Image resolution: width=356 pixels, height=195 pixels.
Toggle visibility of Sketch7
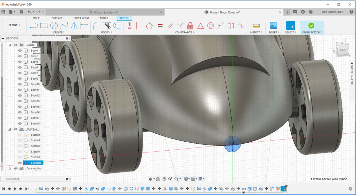20,163
